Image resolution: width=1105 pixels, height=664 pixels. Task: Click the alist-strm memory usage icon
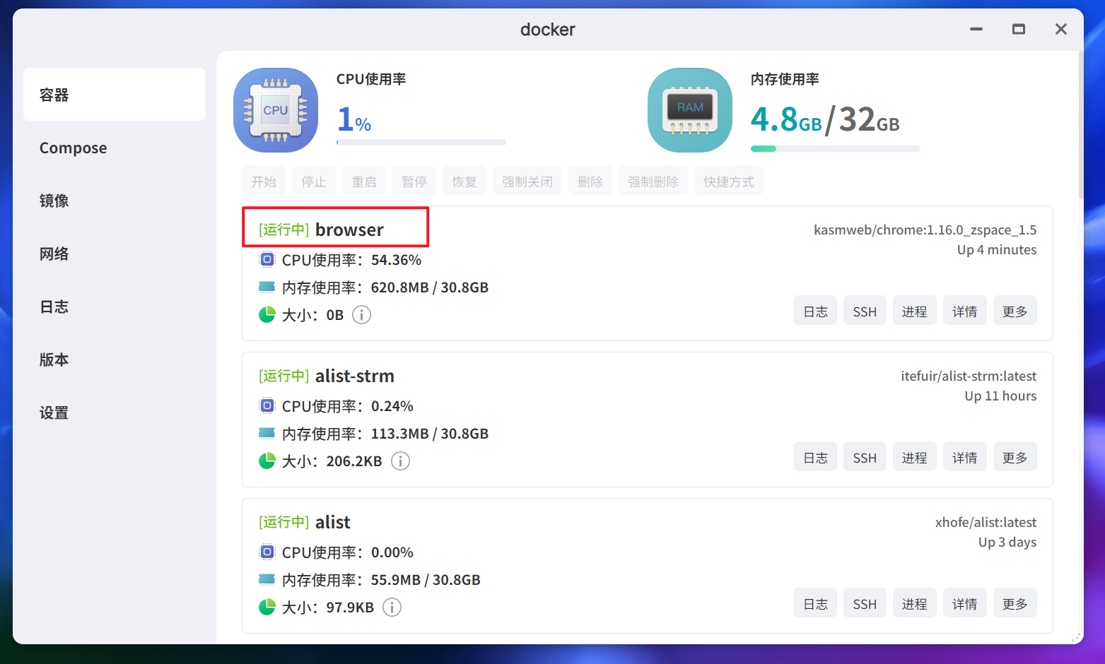coord(267,433)
